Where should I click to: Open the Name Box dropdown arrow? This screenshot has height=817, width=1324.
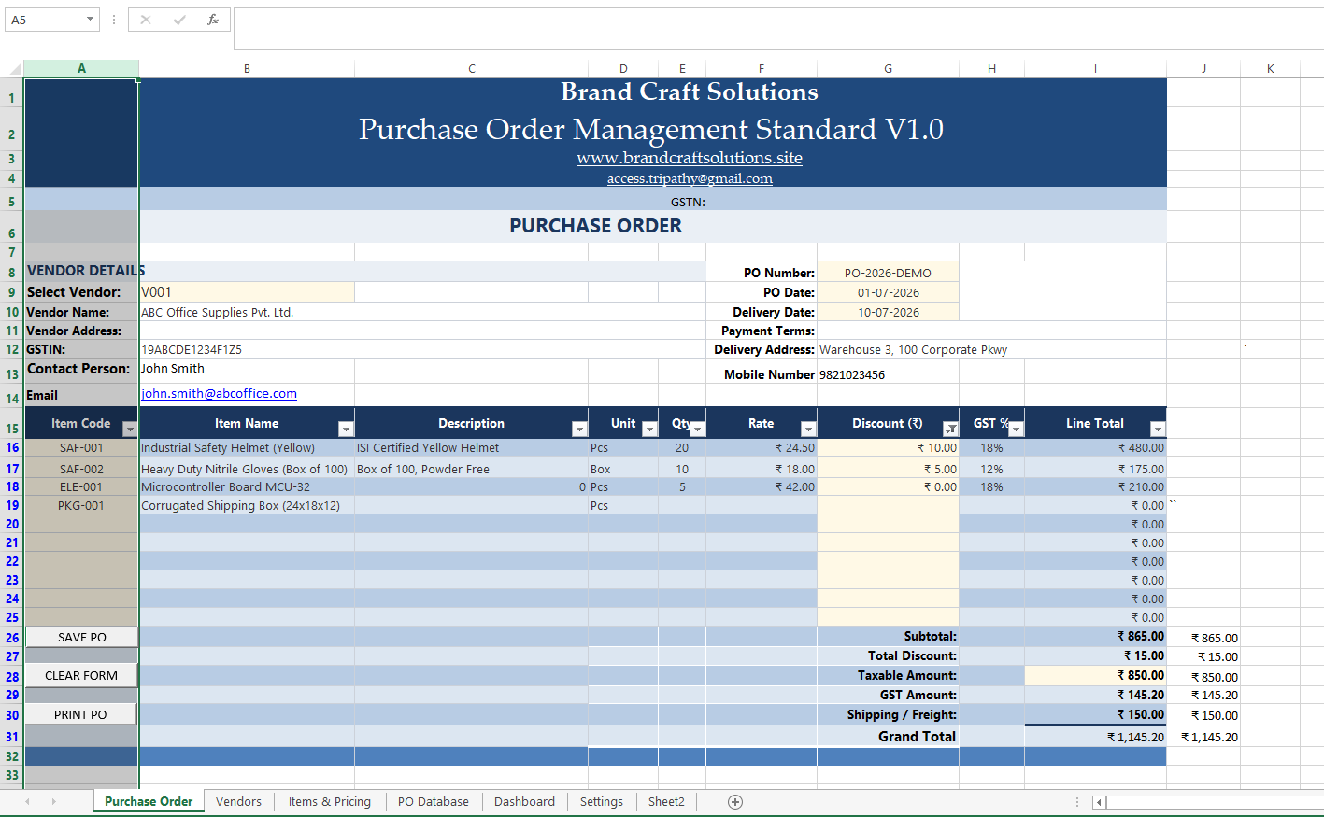point(90,20)
